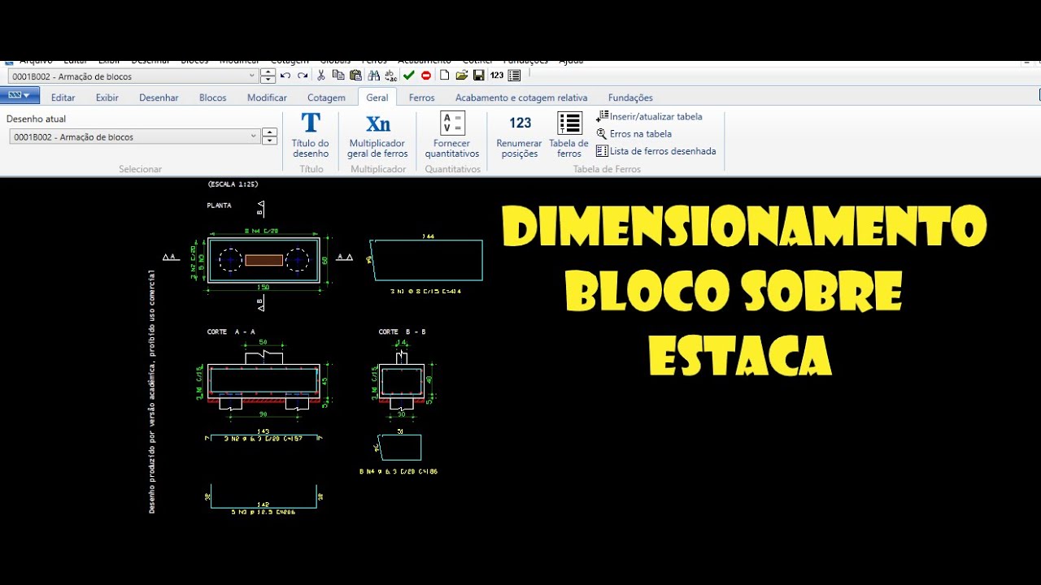
Task: Switch to the Blocos ribbon tab
Action: 213,97
